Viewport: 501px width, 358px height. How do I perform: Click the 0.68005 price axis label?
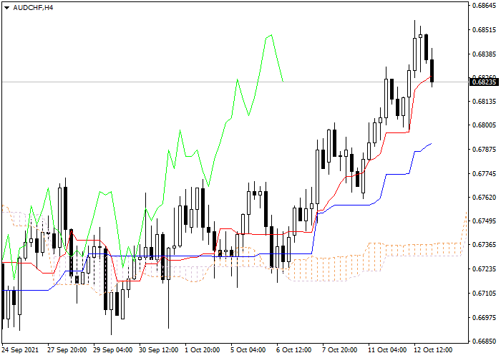point(485,125)
